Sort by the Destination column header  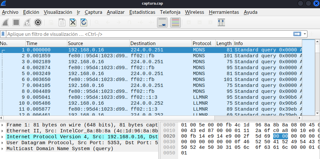[161, 43]
